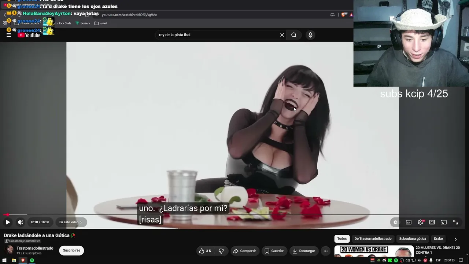469x264 pixels.
Task: Play the paused YouTube video
Action: pyautogui.click(x=8, y=222)
